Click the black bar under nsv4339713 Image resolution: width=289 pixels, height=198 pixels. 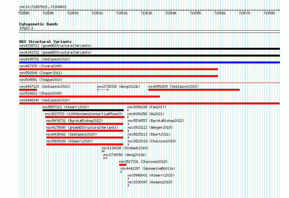point(149,49)
